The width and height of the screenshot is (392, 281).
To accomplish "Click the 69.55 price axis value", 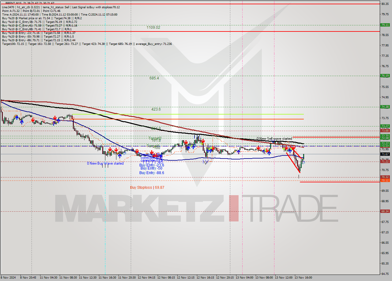I will [385, 191].
